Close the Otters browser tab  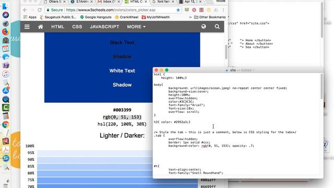click(x=65, y=2)
